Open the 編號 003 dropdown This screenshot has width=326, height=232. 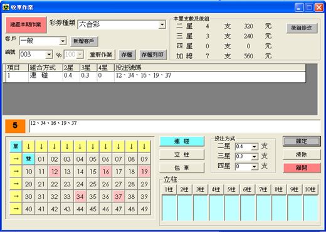click(49, 55)
